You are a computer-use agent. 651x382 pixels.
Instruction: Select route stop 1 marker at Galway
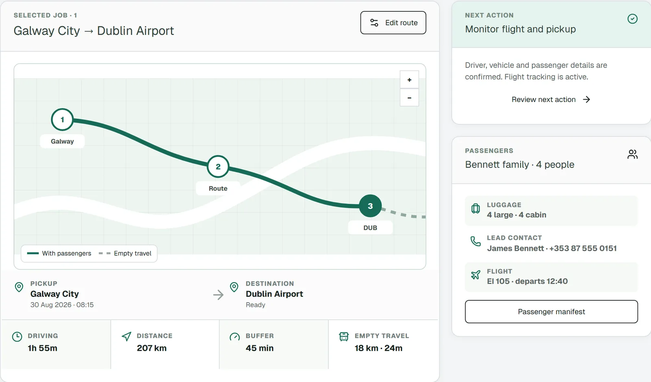[62, 119]
